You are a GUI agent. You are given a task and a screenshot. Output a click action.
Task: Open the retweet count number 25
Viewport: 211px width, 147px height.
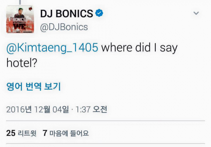point(11,133)
